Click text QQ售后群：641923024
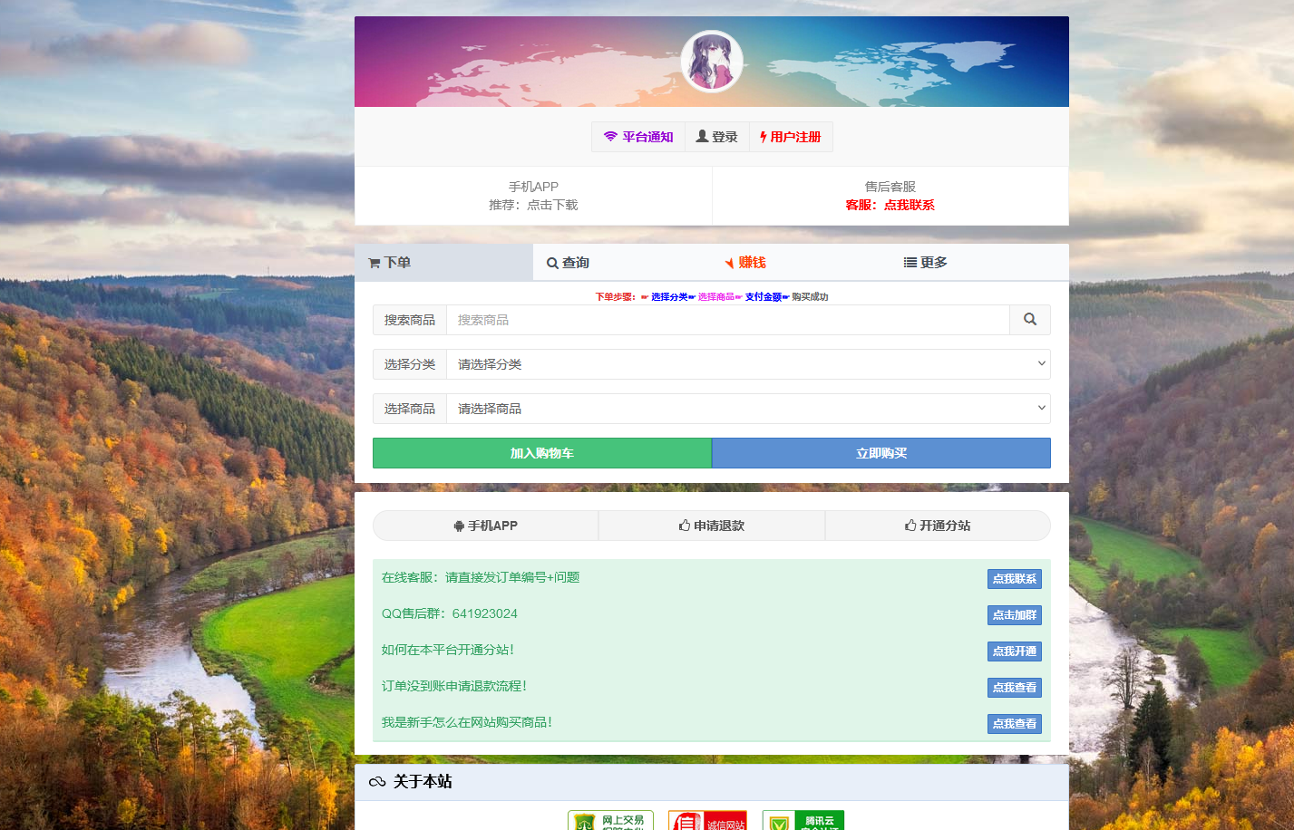1294x830 pixels. (450, 613)
